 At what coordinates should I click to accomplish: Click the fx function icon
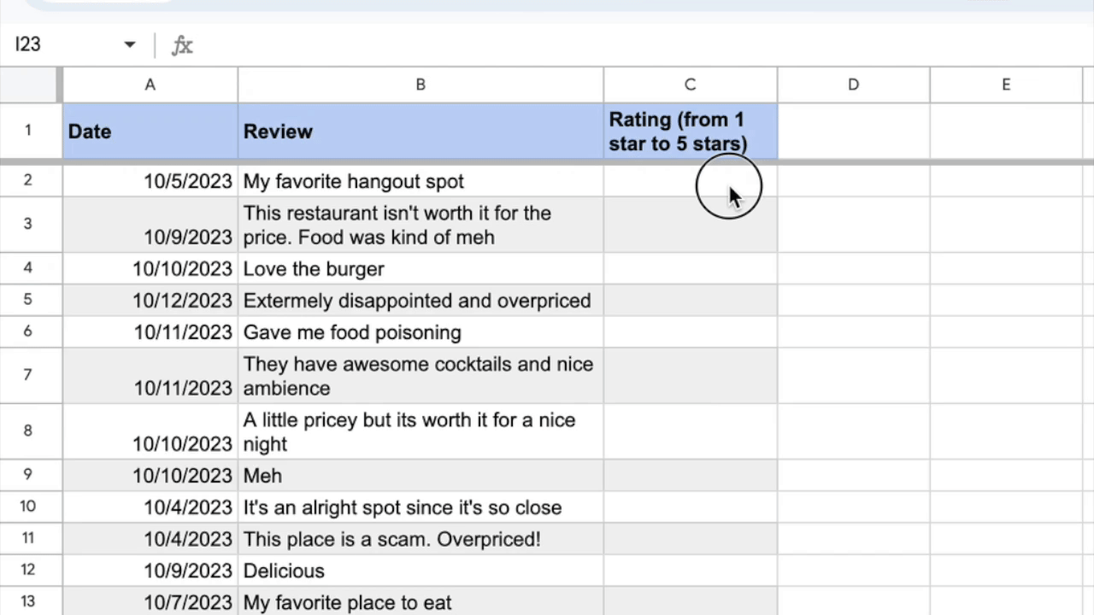(x=182, y=45)
